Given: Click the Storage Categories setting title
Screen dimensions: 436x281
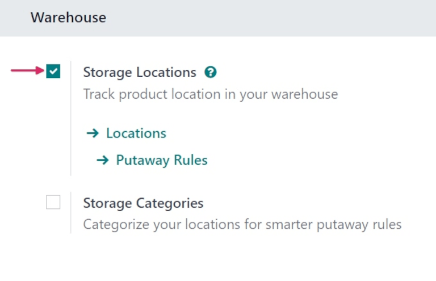Looking at the screenshot, I should pyautogui.click(x=143, y=203).
